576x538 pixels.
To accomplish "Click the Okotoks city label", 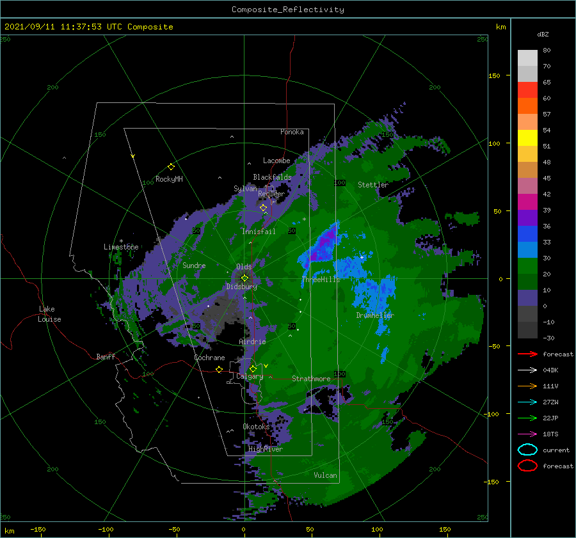I will (x=257, y=427).
